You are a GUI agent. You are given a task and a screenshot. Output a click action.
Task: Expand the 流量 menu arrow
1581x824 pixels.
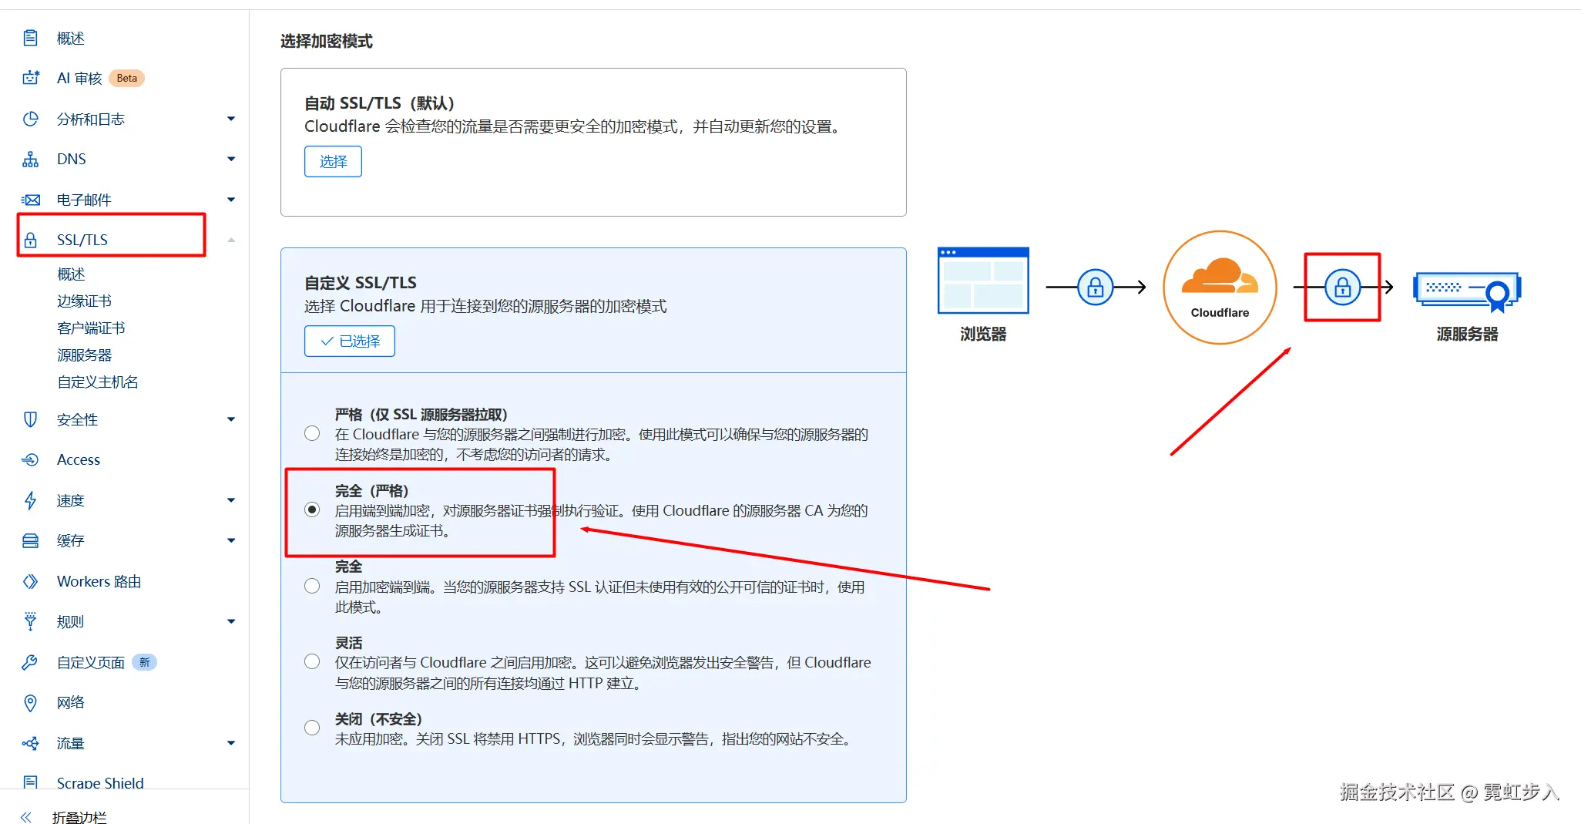click(231, 743)
